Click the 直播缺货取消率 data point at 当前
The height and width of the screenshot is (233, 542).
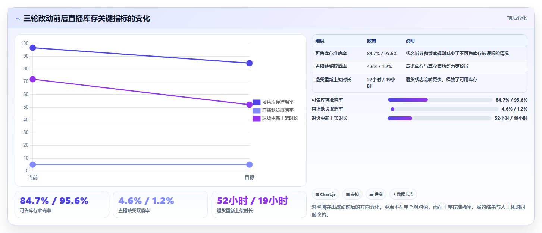coord(33,165)
